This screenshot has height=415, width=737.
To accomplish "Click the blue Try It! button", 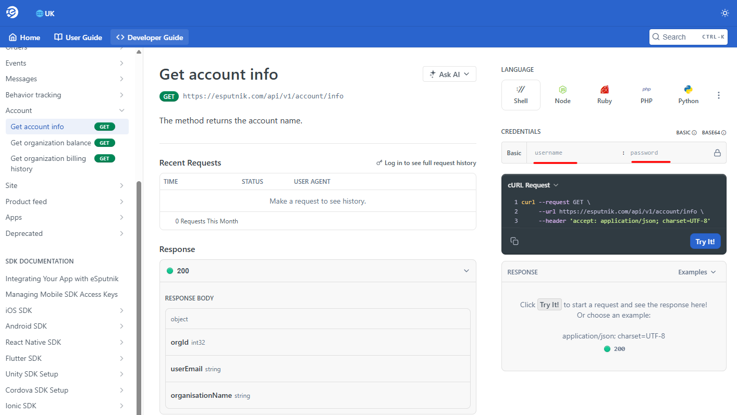I will point(705,242).
